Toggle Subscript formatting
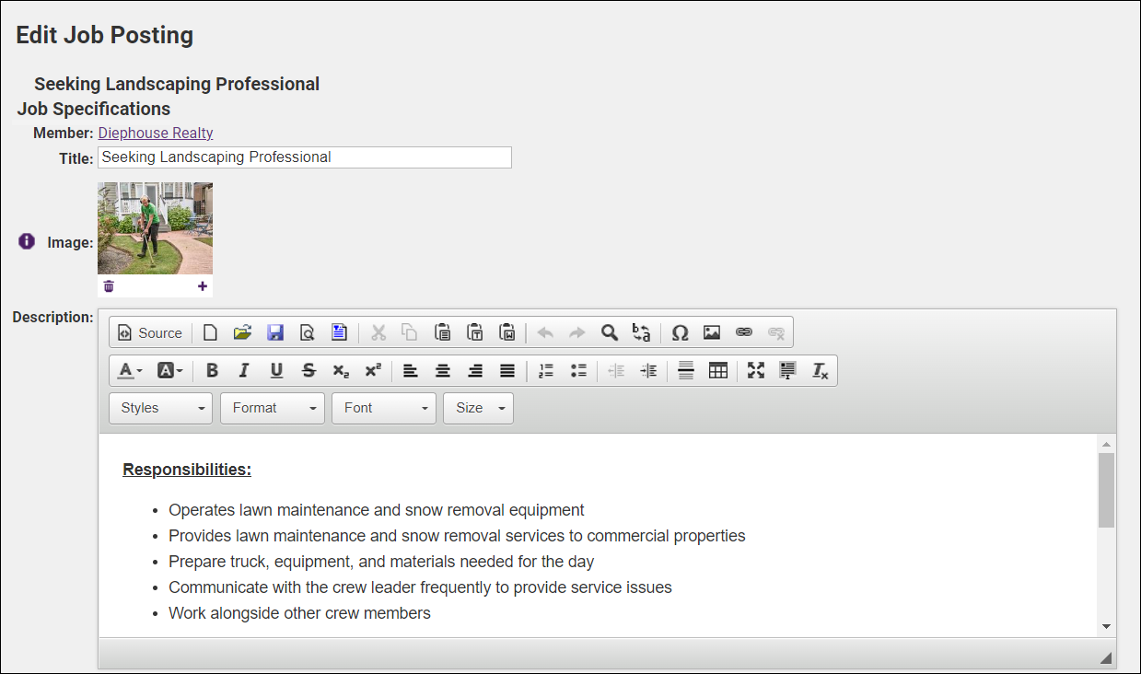The width and height of the screenshot is (1141, 674). coord(341,371)
